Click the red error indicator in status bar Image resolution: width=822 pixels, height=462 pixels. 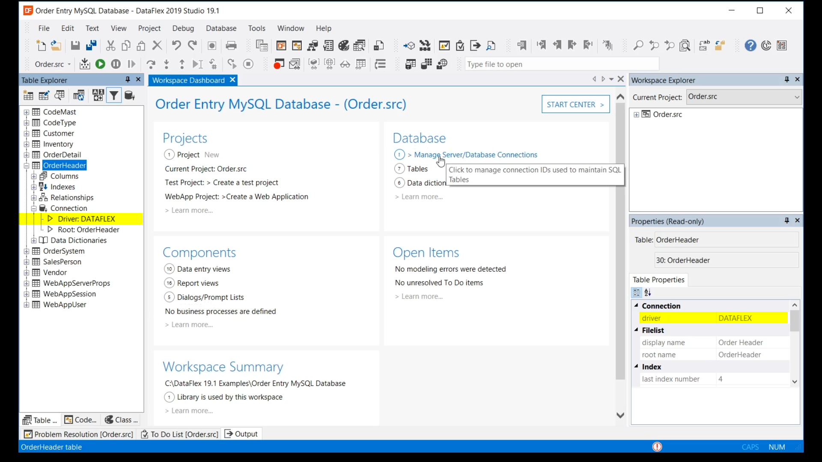[x=657, y=447]
